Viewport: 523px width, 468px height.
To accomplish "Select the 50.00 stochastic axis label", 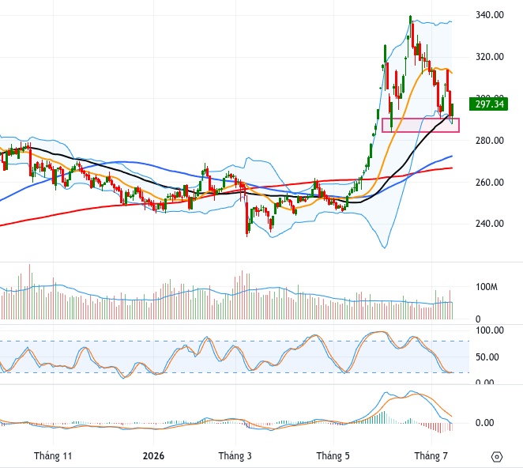I will 487,357.
